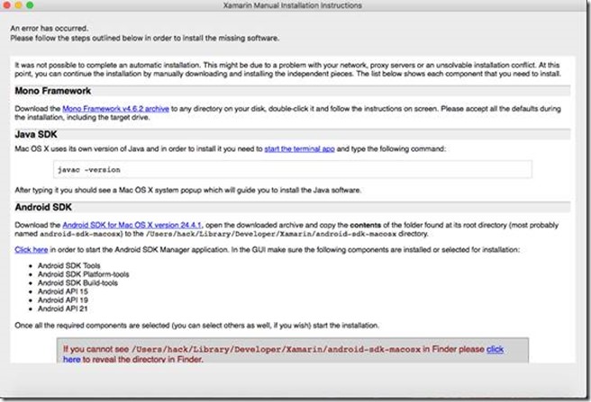The width and height of the screenshot is (591, 402).
Task: Click the Once all the required components sentence
Action: click(x=196, y=326)
